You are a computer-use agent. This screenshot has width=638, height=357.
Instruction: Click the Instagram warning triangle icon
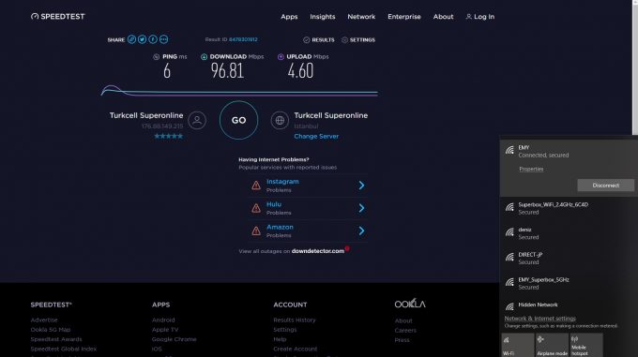[256, 186]
